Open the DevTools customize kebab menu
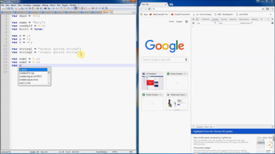Screen dimensions: 275x154 268,19
